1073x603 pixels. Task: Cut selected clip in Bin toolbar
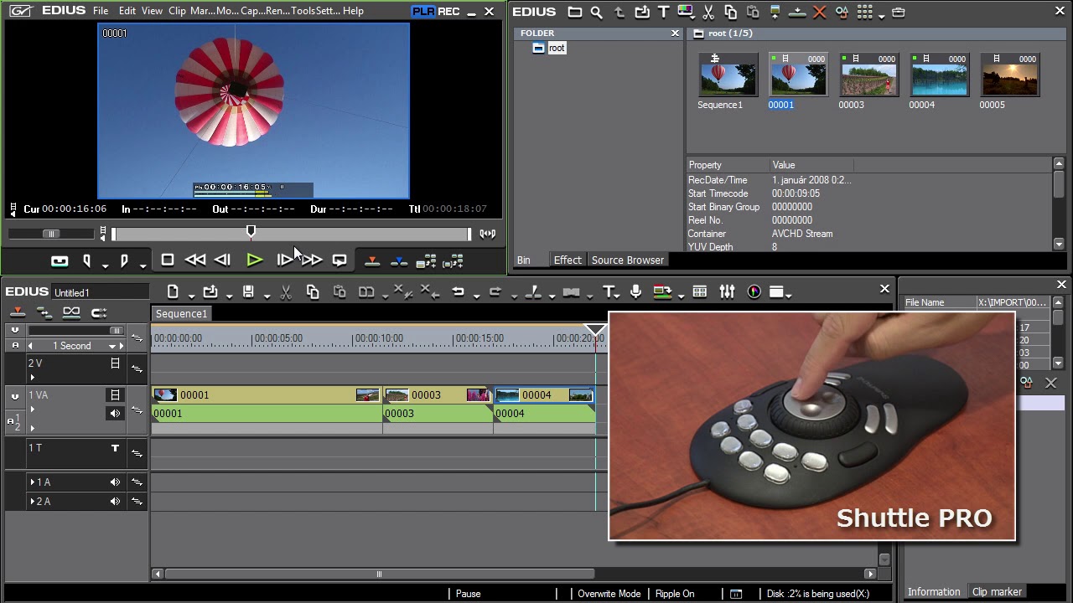pos(708,12)
